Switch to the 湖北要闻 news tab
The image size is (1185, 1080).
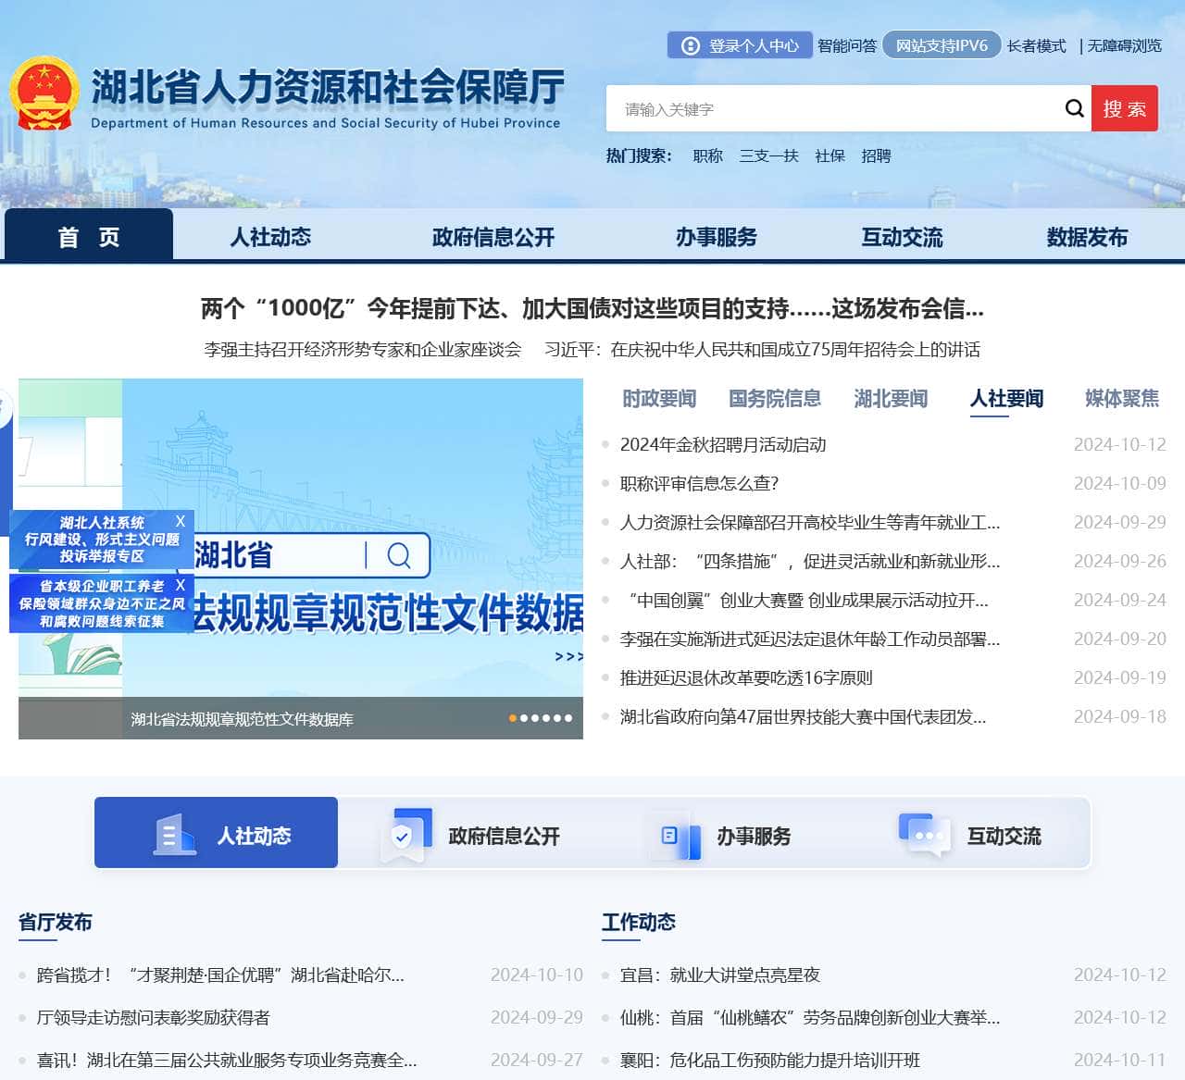click(x=891, y=399)
